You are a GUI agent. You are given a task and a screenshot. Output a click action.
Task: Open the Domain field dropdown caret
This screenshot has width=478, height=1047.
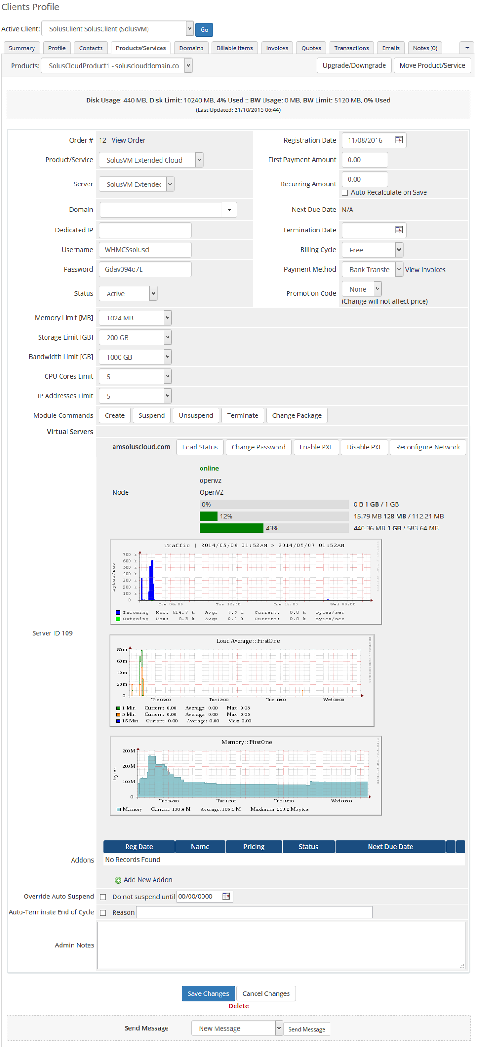[x=229, y=210]
